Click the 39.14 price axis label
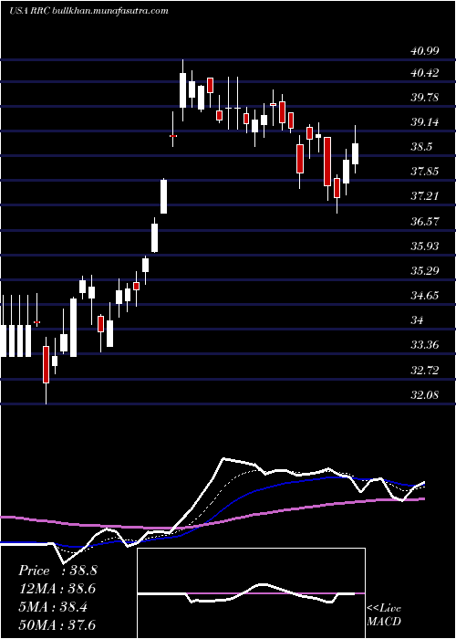 point(425,122)
